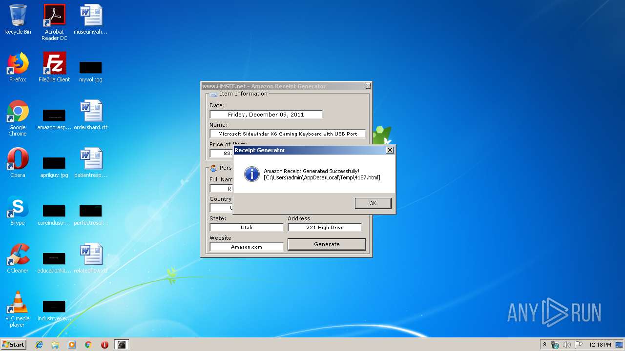Click the 12:18 PM taskbar clock
Screen dimensions: 625x351
coord(600,345)
